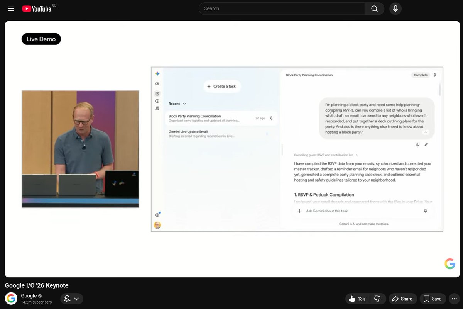Image resolution: width=463 pixels, height=309 pixels.
Task: Click the video title Google I/O '26 Keynote
Action: (37, 285)
